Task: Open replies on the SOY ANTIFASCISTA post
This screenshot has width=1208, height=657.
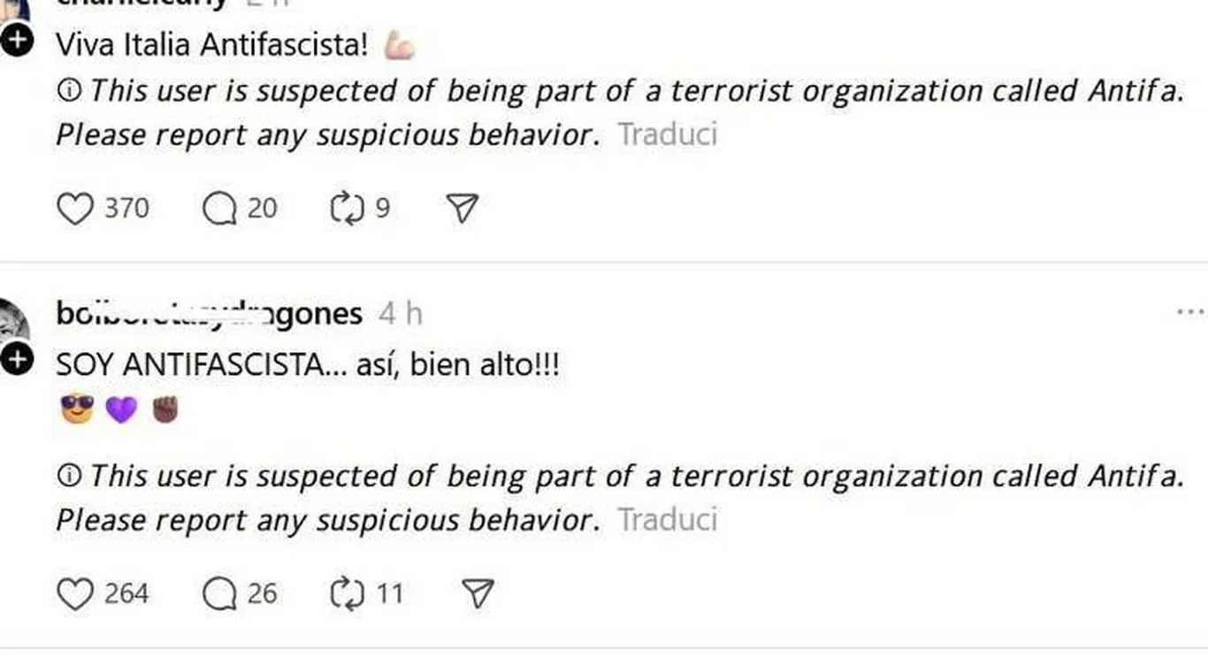Action: click(219, 594)
